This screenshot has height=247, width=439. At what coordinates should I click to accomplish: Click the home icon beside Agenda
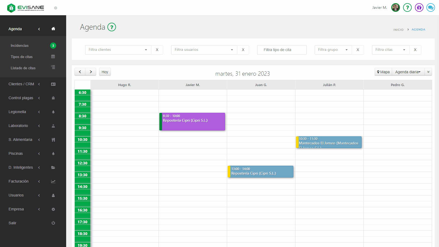(53, 29)
